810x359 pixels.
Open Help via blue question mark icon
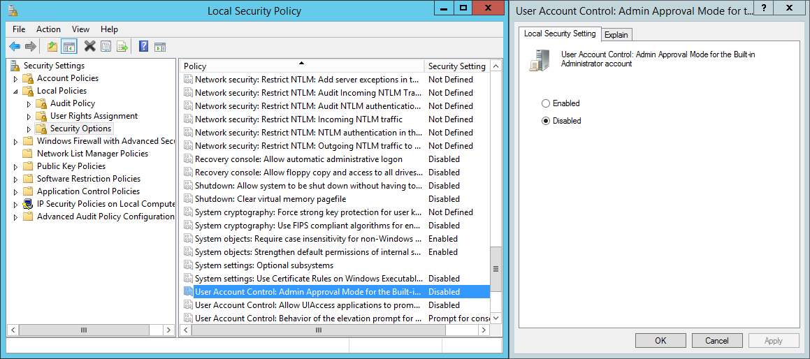click(x=143, y=47)
